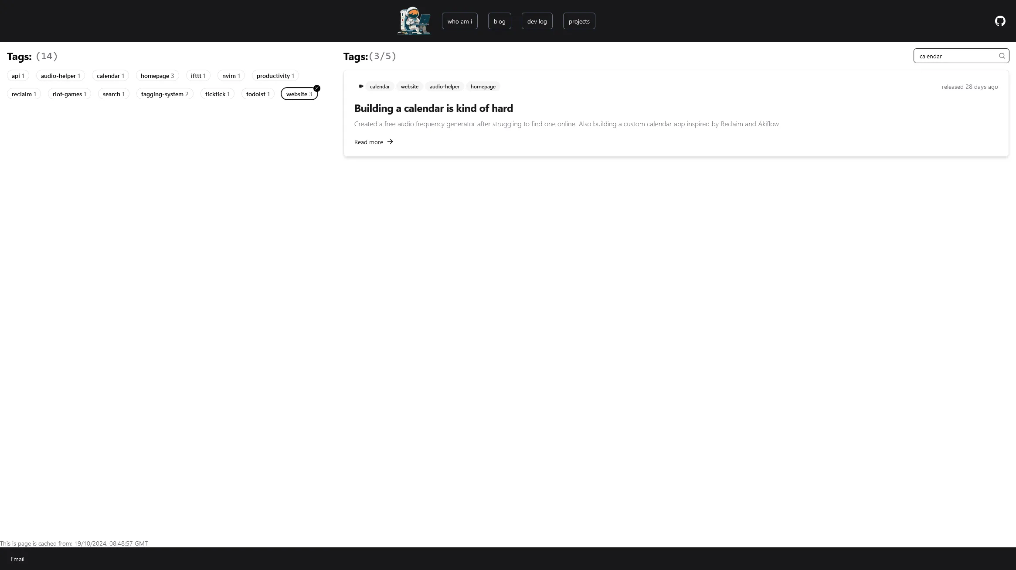The width and height of the screenshot is (1016, 570).
Task: Select the ticktick tag
Action: coord(217,94)
